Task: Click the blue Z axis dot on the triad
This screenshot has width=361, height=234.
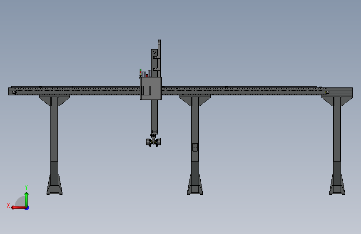Action: pyautogui.click(x=27, y=208)
